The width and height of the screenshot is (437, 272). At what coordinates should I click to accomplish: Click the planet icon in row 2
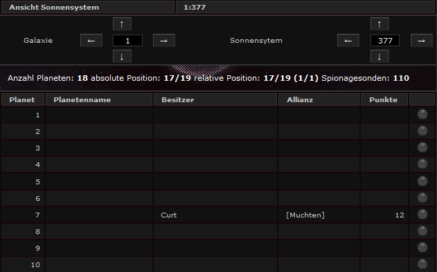pos(422,131)
